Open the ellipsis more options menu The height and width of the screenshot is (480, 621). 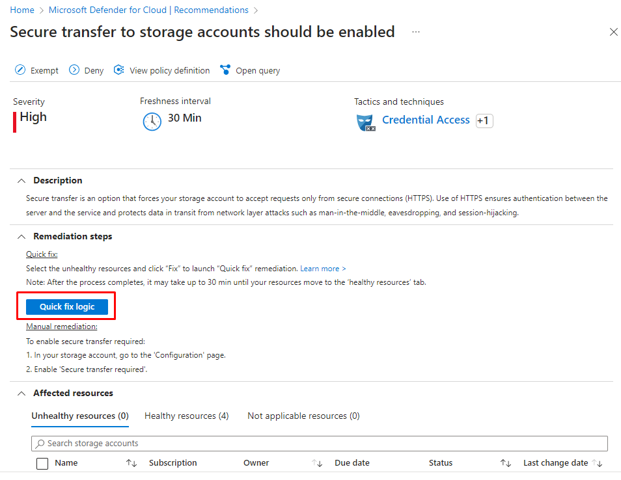416,32
